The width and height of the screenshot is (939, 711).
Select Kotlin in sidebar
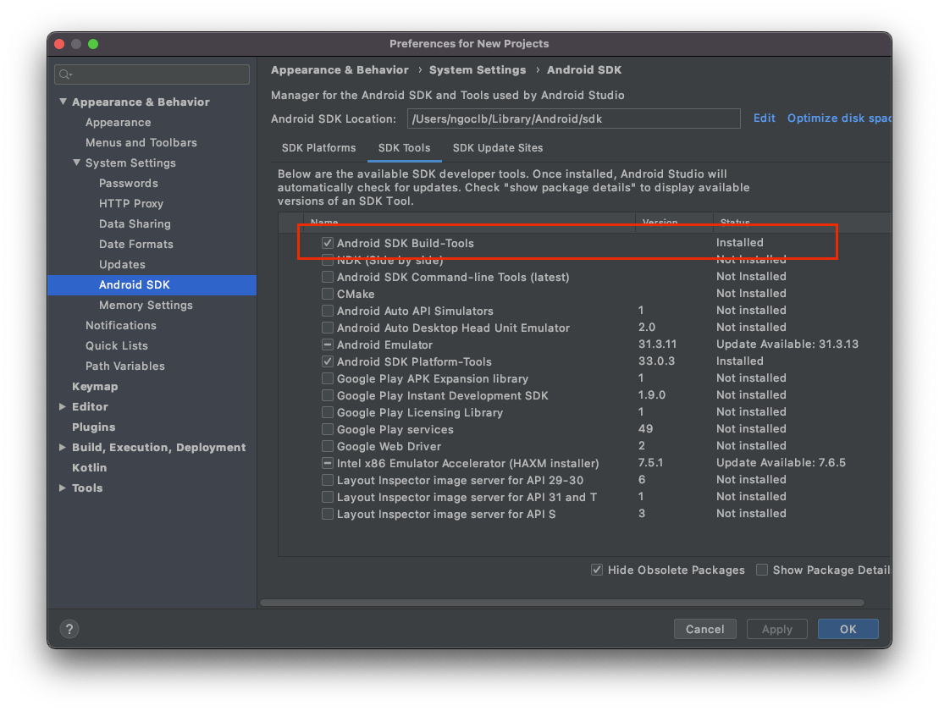point(89,467)
